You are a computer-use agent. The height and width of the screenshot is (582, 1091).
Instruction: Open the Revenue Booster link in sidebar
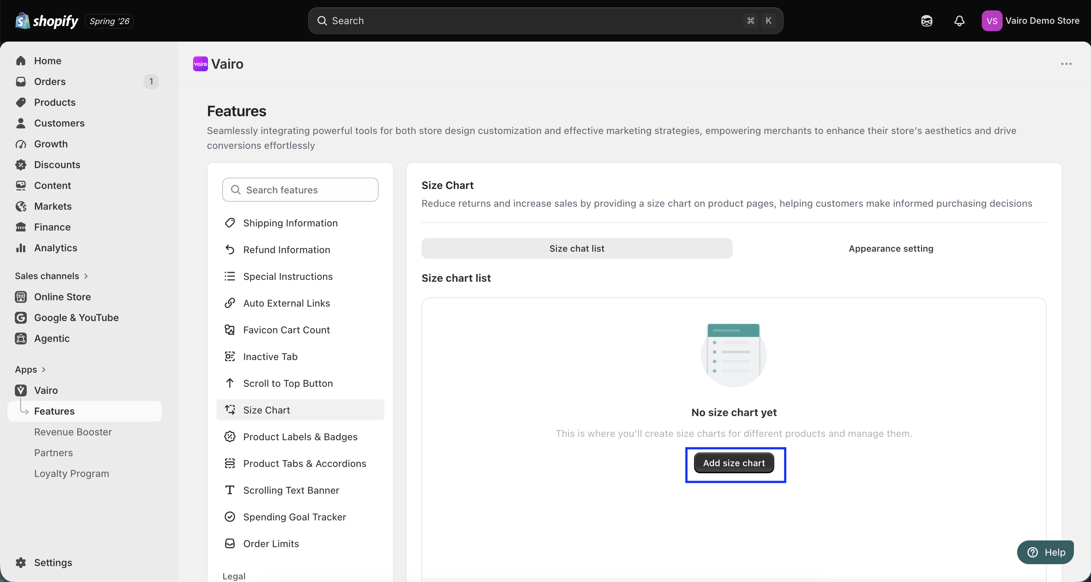(x=73, y=432)
